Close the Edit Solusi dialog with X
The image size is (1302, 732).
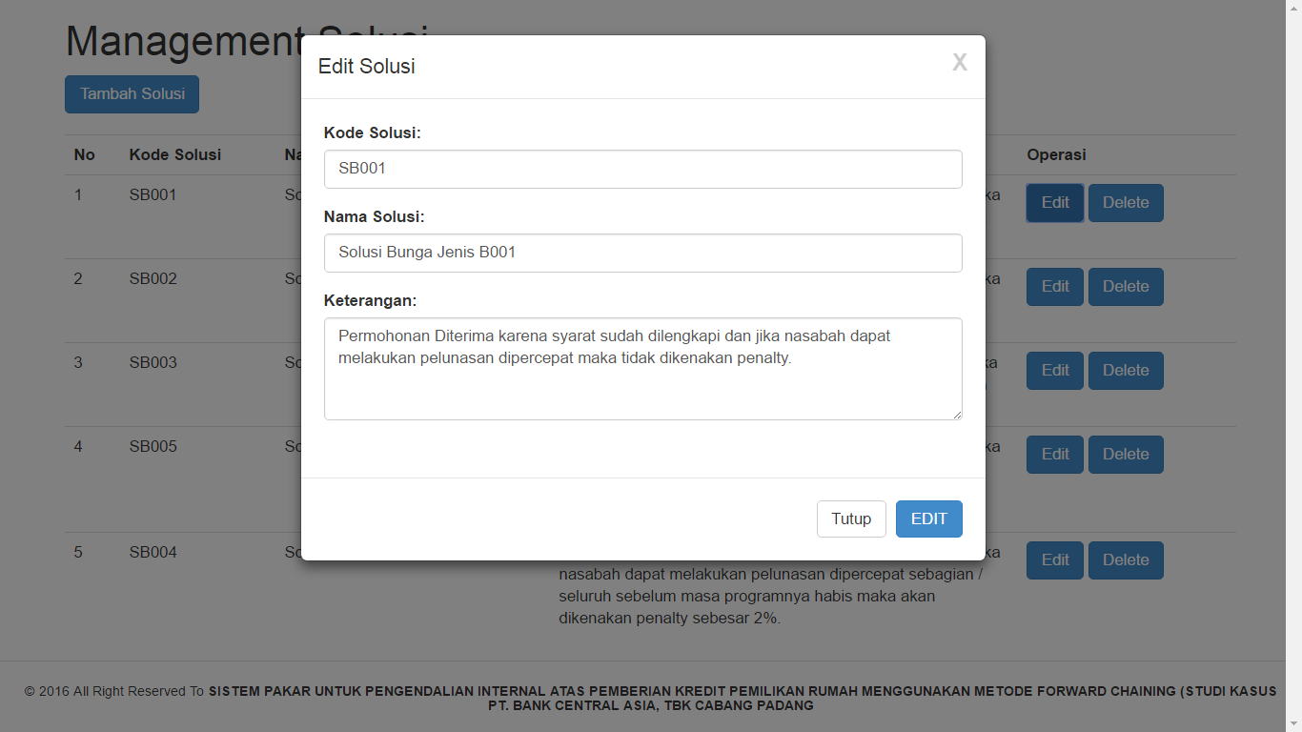[959, 63]
